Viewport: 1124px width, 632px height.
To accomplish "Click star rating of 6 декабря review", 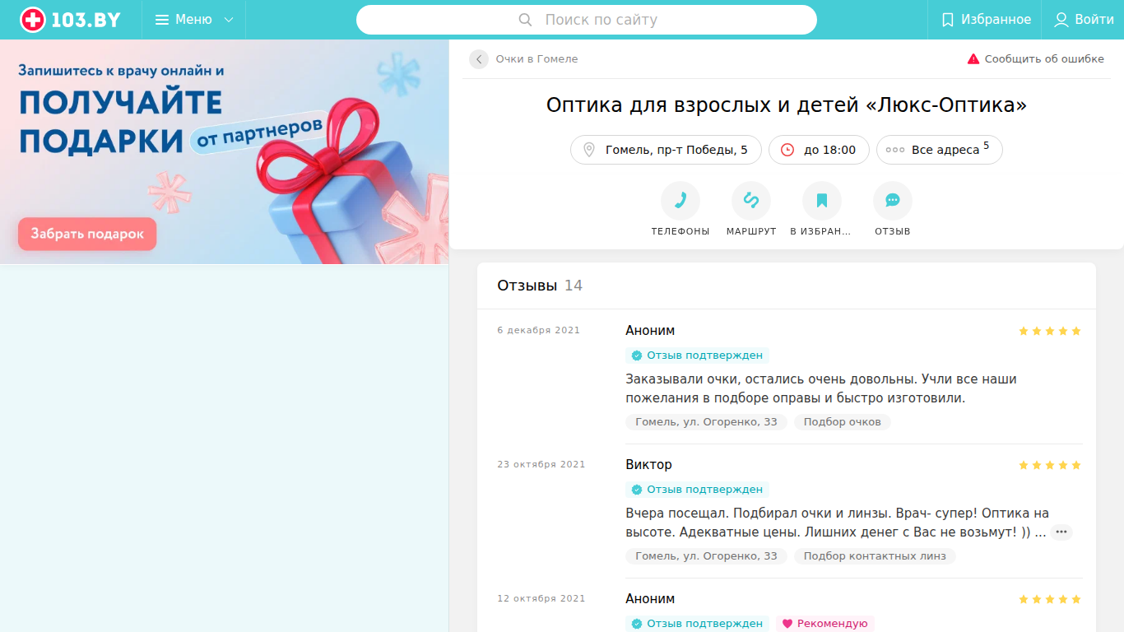I will pyautogui.click(x=1050, y=331).
